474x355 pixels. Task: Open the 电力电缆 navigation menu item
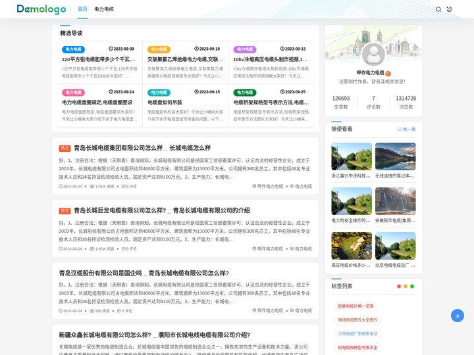click(x=104, y=9)
